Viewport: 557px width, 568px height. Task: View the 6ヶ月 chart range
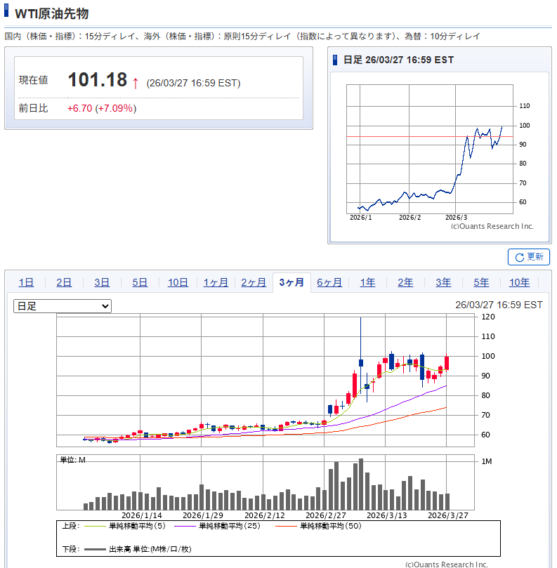point(329,282)
